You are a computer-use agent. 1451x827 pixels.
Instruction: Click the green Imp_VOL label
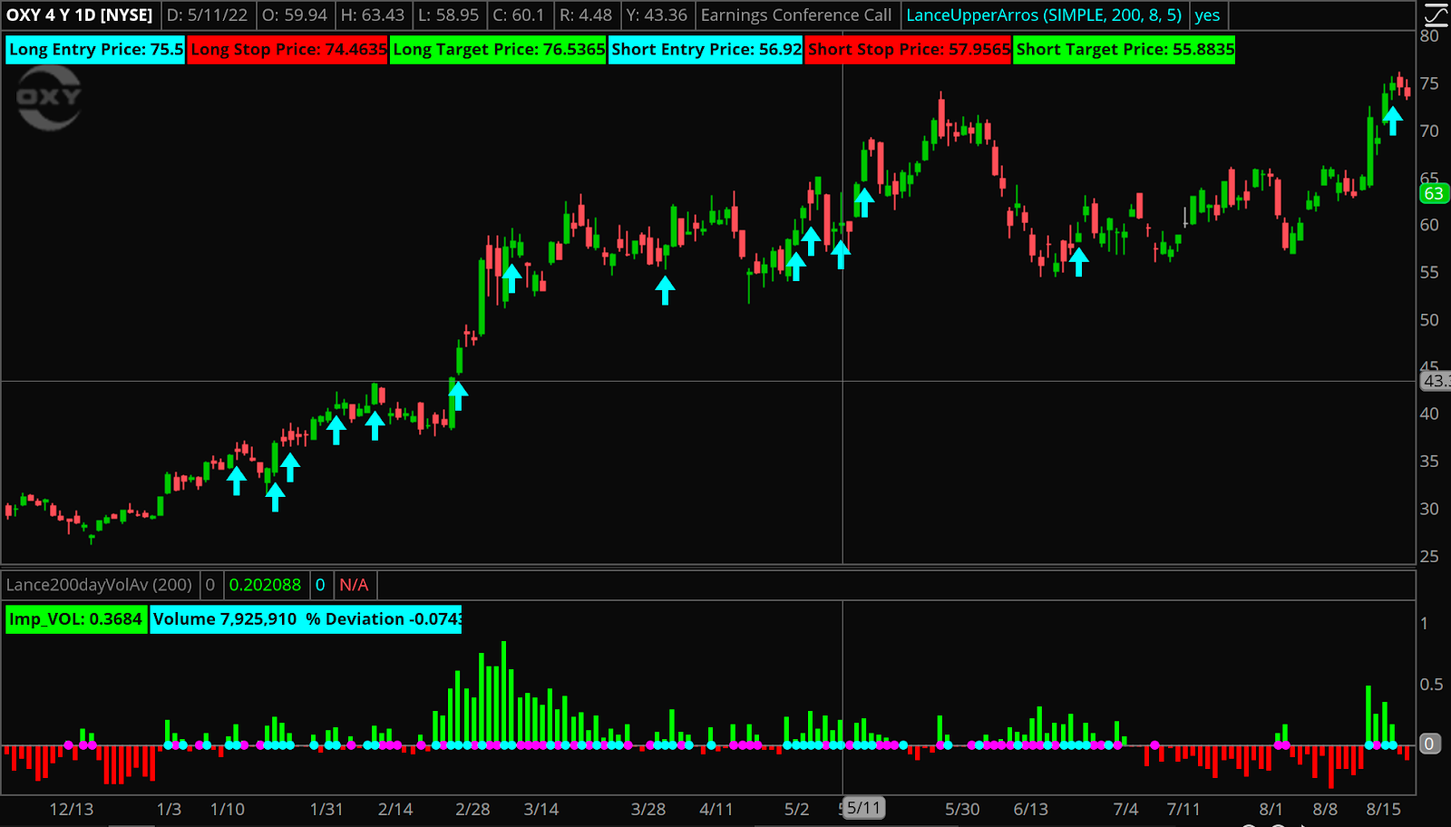point(75,619)
